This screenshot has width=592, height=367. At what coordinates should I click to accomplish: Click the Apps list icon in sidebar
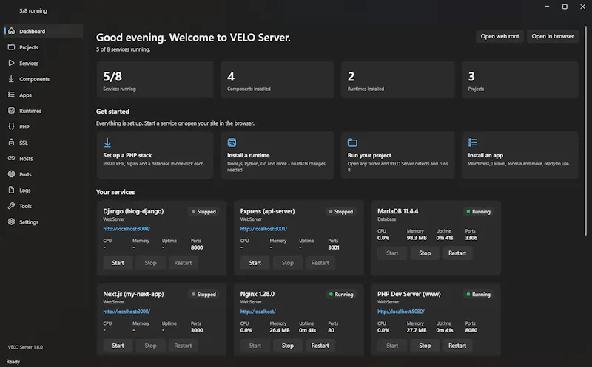(11, 95)
